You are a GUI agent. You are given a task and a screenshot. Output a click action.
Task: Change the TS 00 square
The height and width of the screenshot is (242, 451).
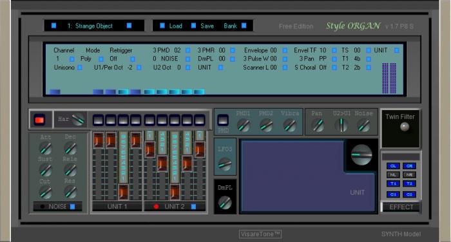point(368,51)
